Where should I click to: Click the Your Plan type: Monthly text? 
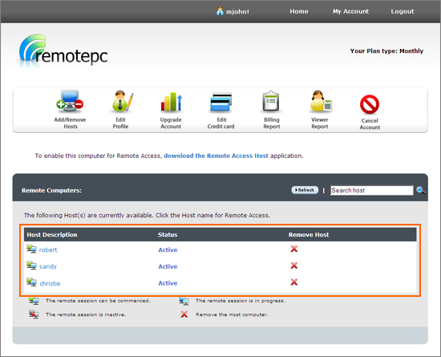click(x=386, y=51)
